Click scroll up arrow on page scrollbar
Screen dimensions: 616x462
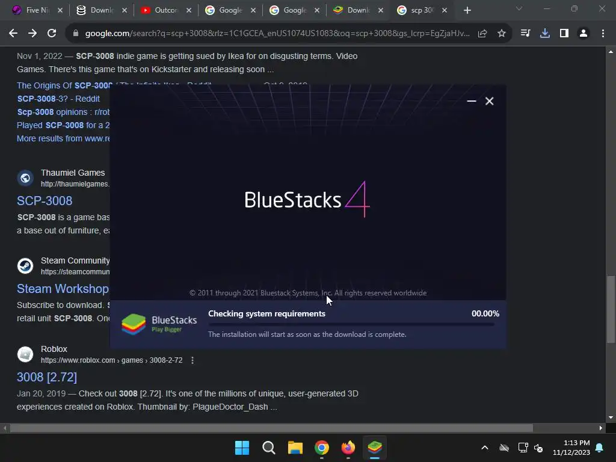tap(611, 52)
